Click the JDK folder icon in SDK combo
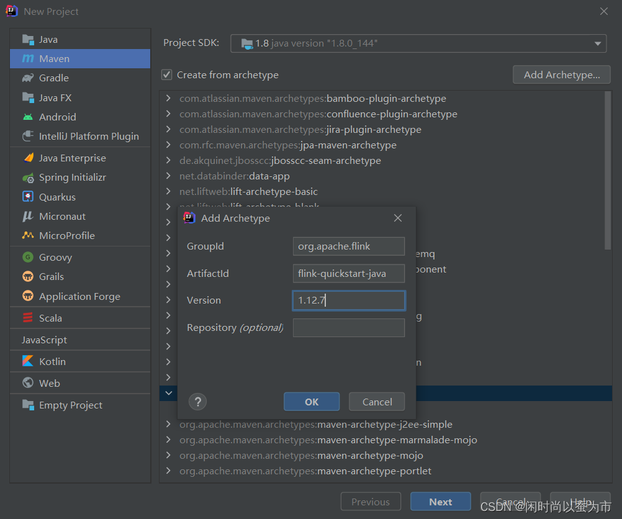Screen dimensions: 622x519 tap(246, 43)
